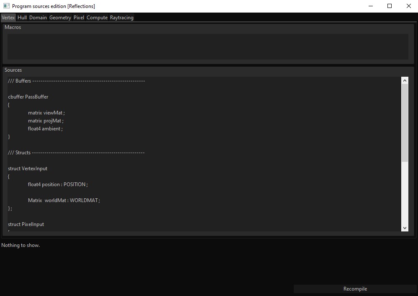Click the 'struct VertexInput' line
The image size is (418, 296).
click(x=28, y=169)
